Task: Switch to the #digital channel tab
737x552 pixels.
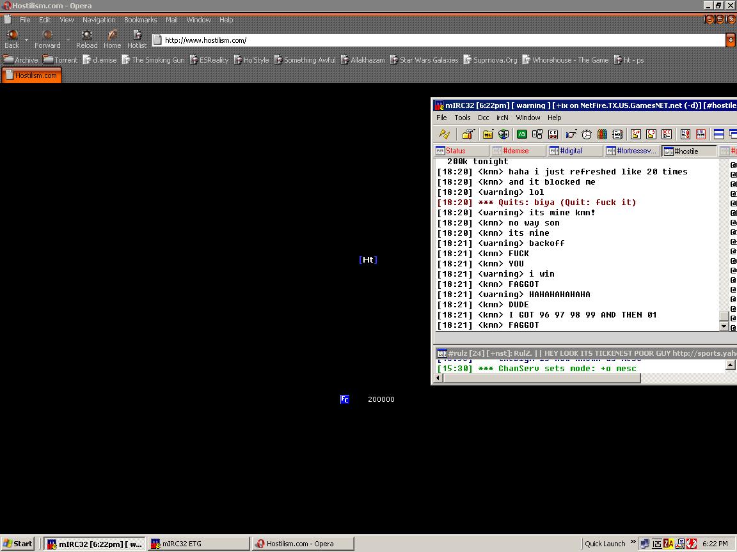Action: tap(570, 151)
